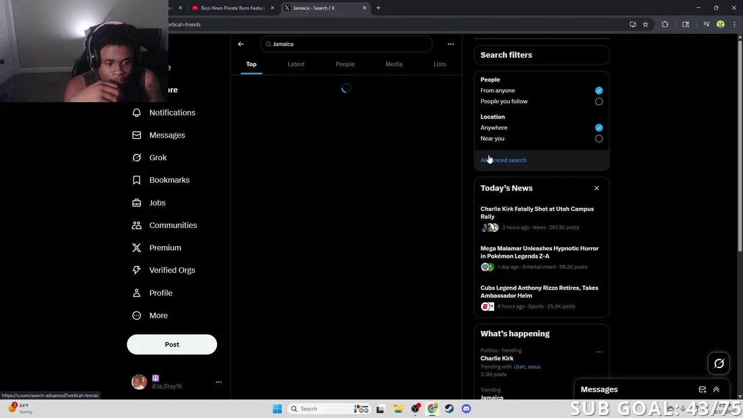Open the Communities people icon
Viewport: 743px width, 418px height.
click(136, 225)
